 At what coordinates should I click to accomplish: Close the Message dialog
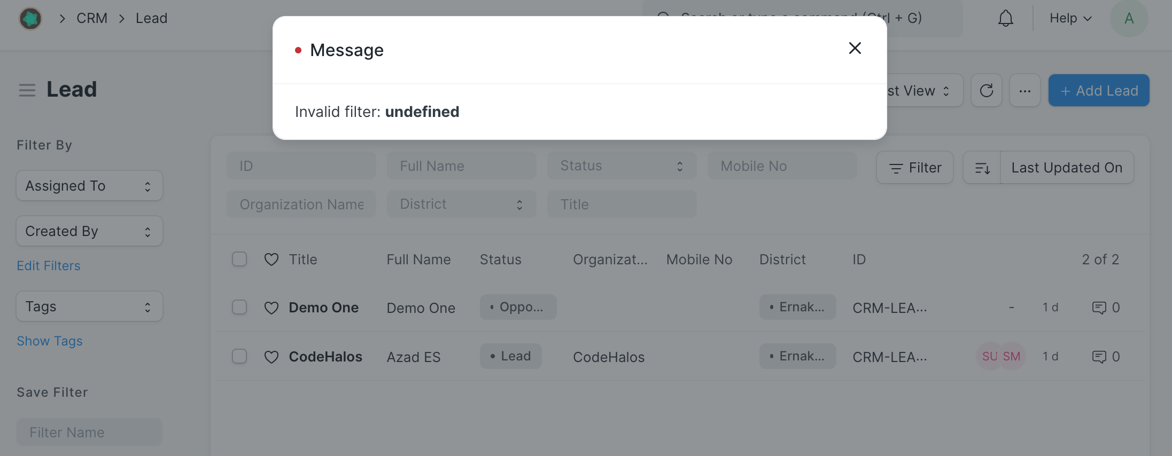coord(855,49)
